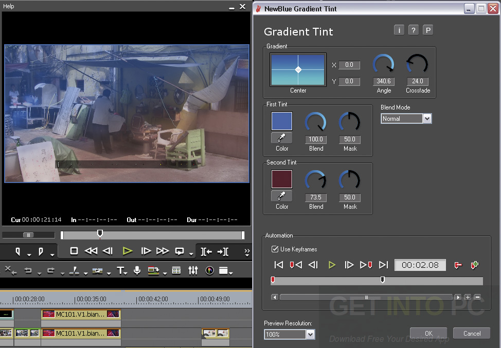Open the audio mixer faders icon
The width and height of the screenshot is (501, 348).
click(193, 270)
